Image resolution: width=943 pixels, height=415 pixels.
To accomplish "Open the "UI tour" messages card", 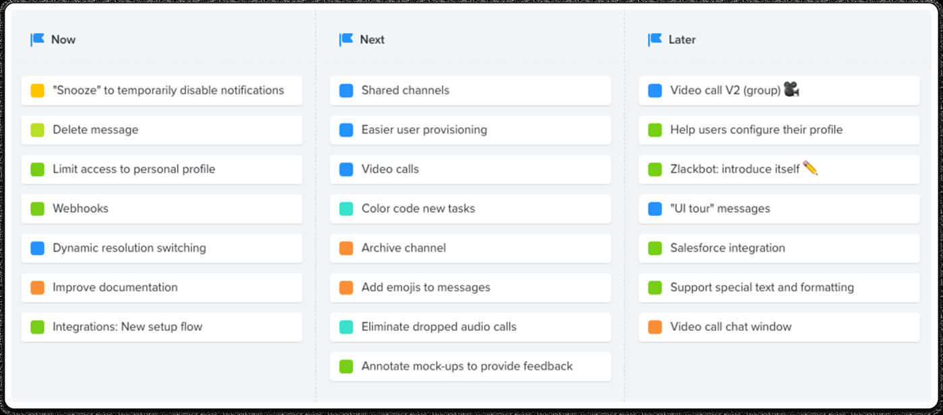I will point(779,209).
